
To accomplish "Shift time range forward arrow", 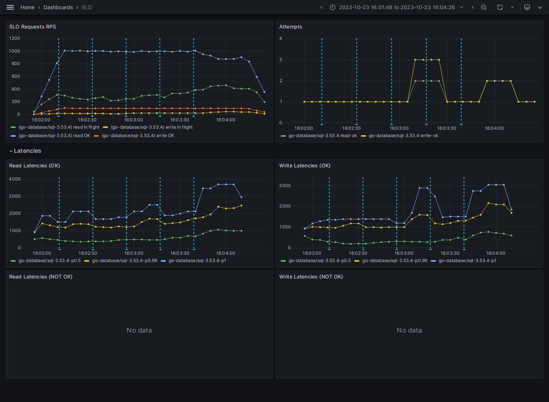I will tap(473, 7).
